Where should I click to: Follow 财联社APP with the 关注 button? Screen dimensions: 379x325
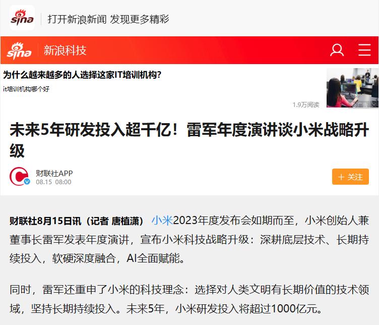(x=350, y=177)
